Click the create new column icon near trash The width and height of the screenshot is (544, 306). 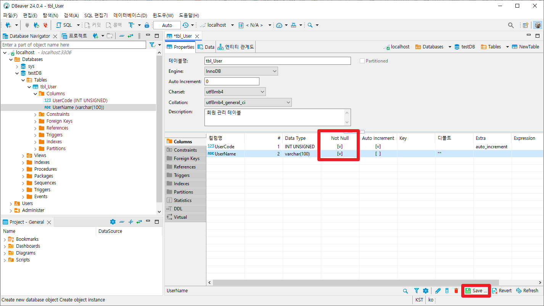tap(447, 291)
